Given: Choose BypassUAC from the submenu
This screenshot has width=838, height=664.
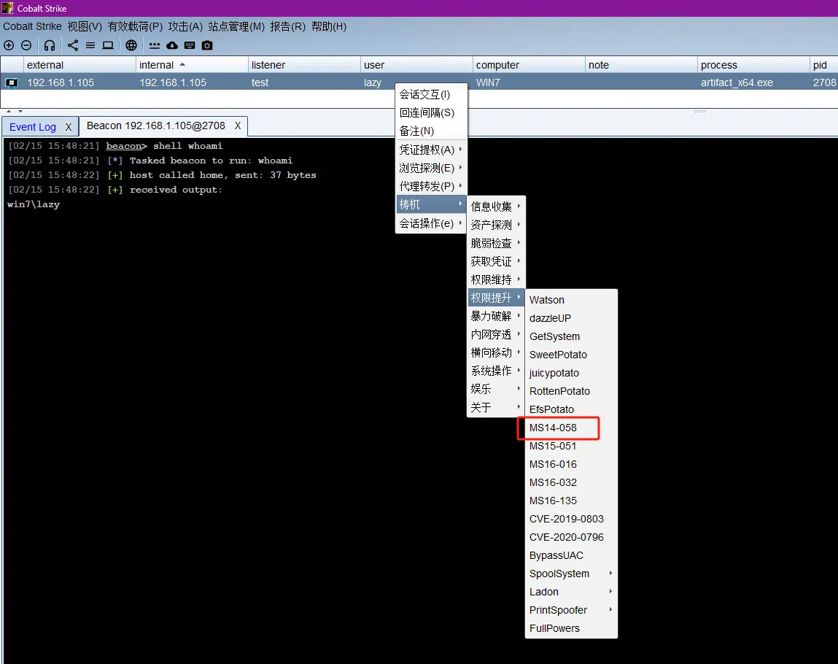Looking at the screenshot, I should [x=571, y=555].
